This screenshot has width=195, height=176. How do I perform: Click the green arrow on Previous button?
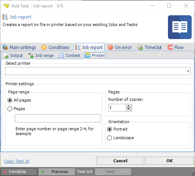coord(42,172)
